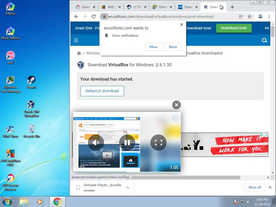Launch AVG AntiVirus FREE shortcut
The height and width of the screenshot is (207, 276).
point(10,158)
